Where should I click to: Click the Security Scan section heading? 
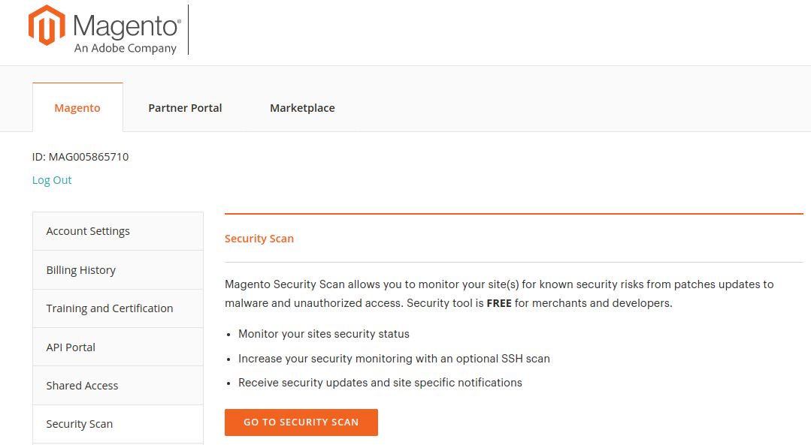tap(259, 238)
